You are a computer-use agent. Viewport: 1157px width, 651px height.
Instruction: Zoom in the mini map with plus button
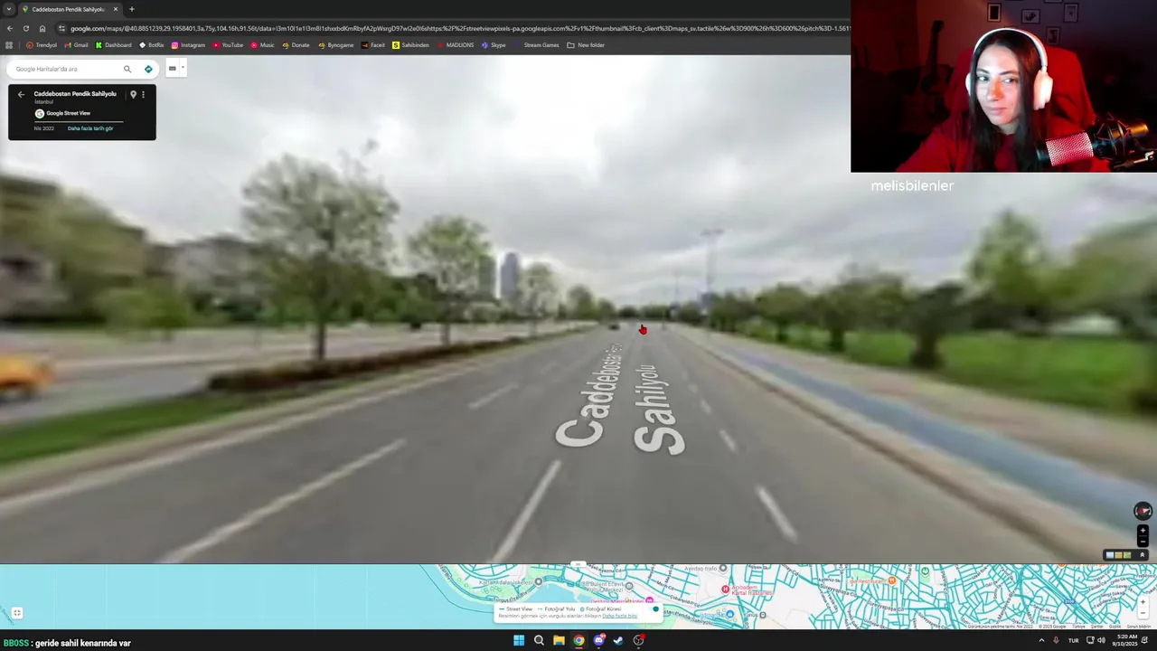pyautogui.click(x=1143, y=602)
